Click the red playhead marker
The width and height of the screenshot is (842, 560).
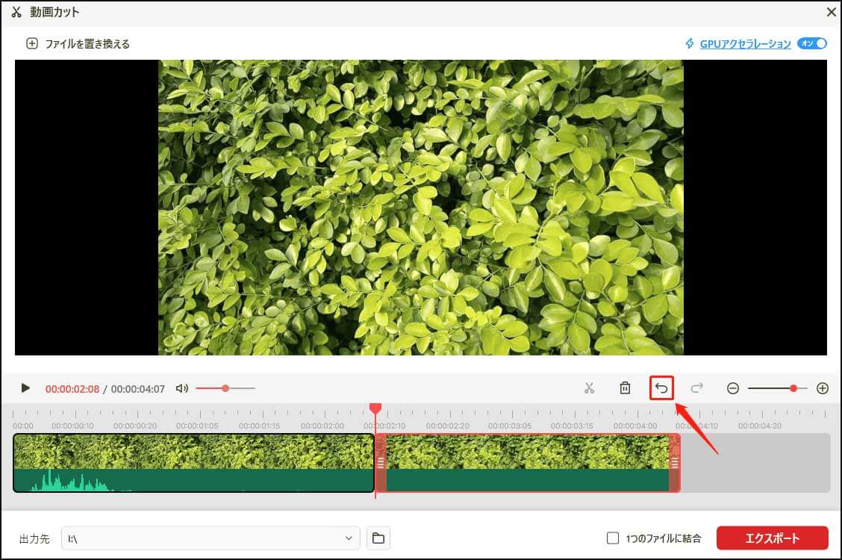[375, 409]
